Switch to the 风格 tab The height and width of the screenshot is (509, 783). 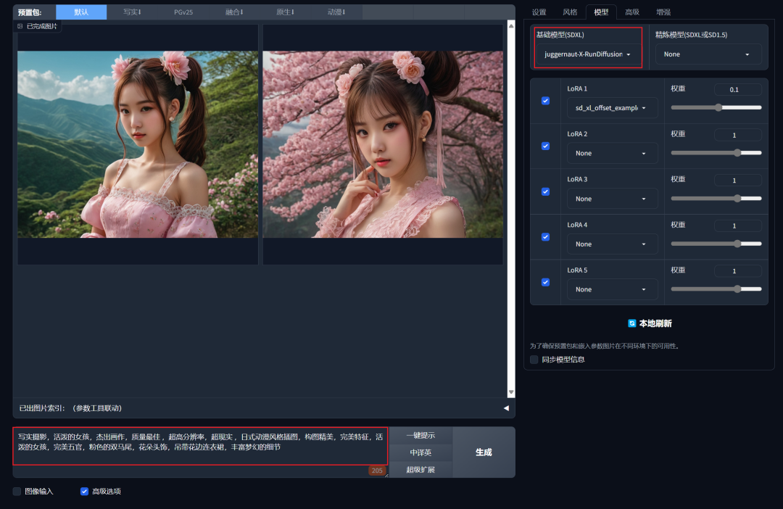pyautogui.click(x=570, y=12)
